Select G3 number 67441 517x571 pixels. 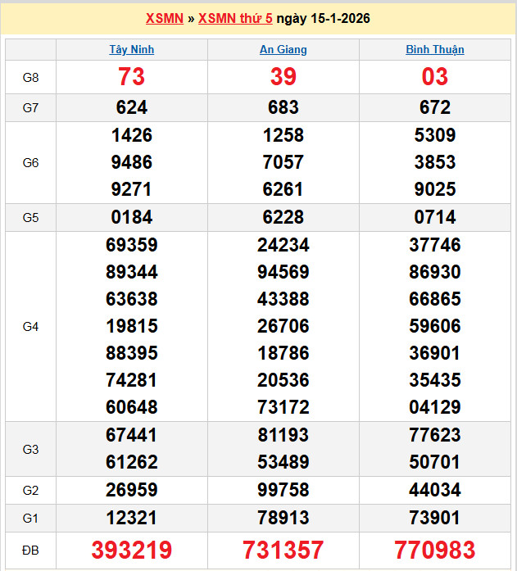[132, 435]
